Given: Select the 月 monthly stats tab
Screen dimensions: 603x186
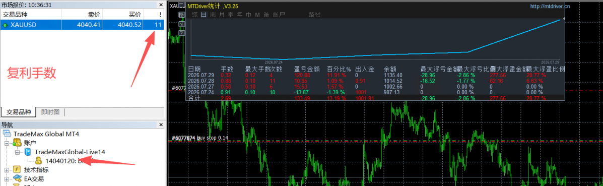Looking at the screenshot, I should [222, 15].
